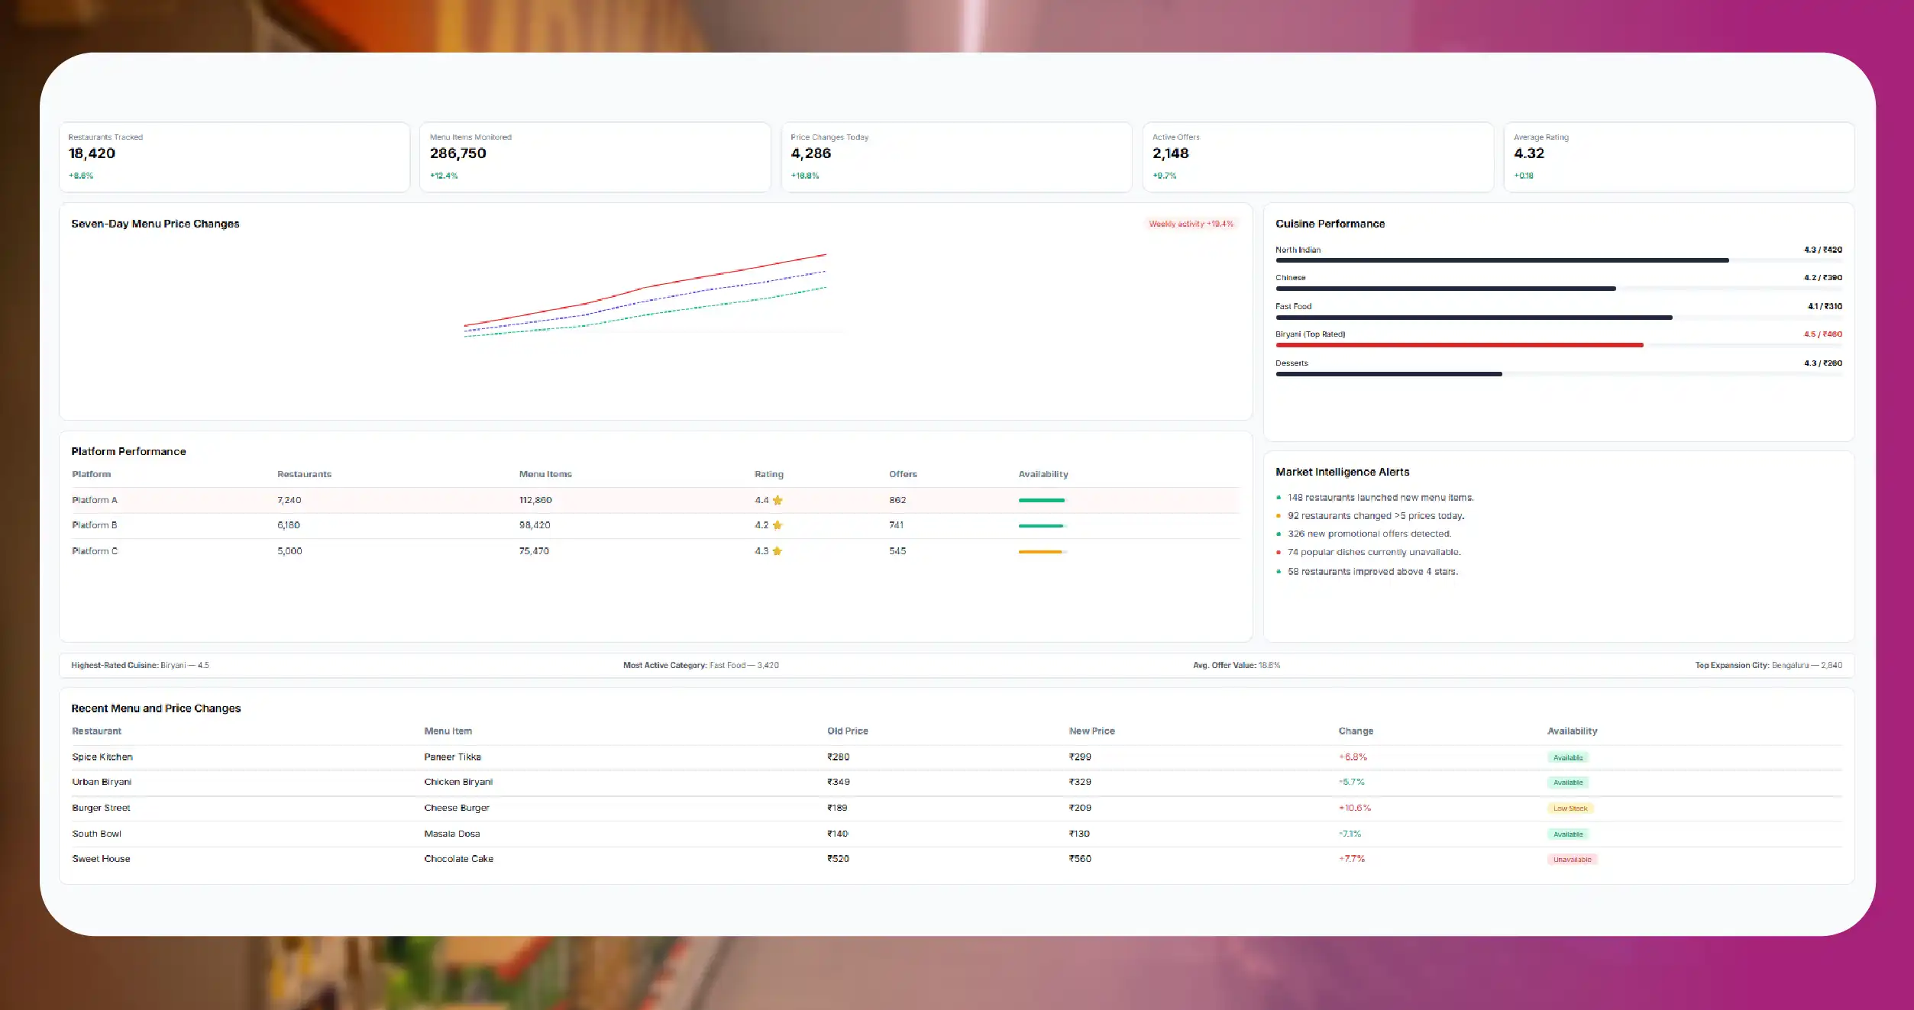Viewport: 1914px width, 1010px height.
Task: Select the Platform A row name
Action: click(x=95, y=500)
